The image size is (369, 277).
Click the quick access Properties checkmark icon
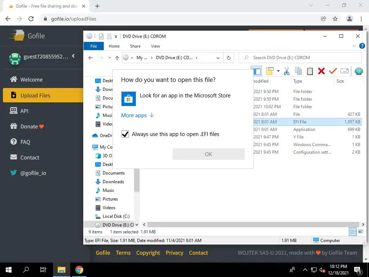[101, 36]
